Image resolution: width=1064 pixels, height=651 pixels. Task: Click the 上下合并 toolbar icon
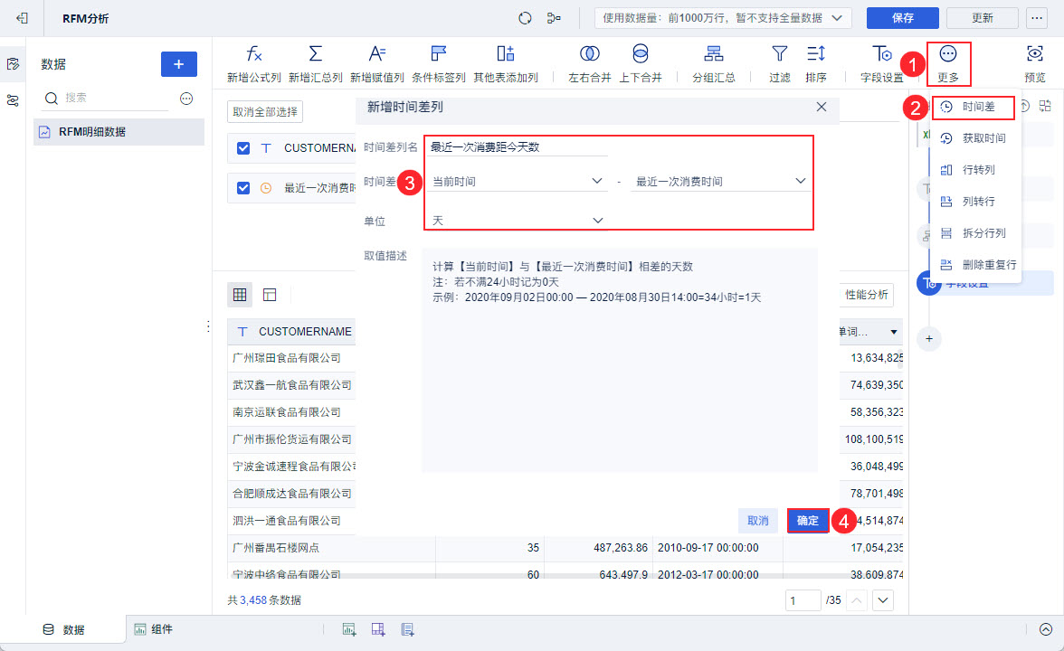(x=640, y=53)
